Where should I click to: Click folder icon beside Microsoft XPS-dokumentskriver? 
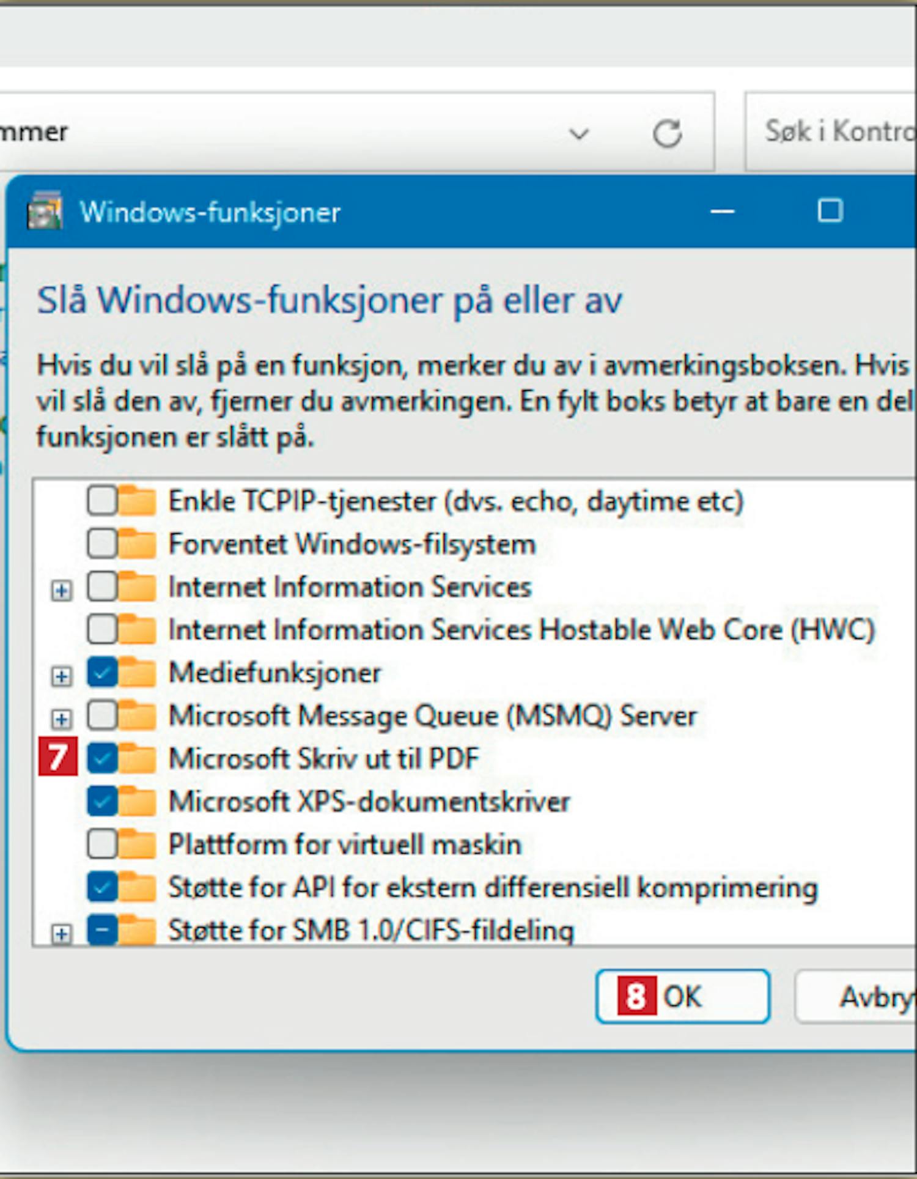coord(138,801)
